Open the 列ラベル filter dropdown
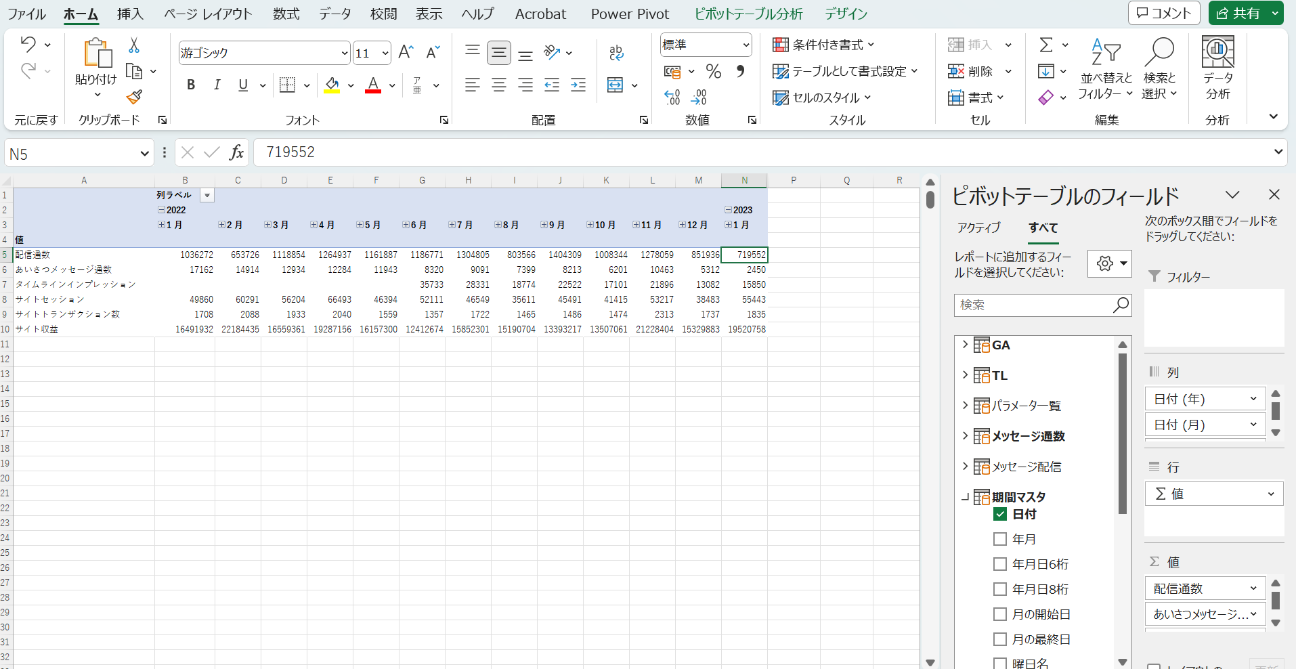 pyautogui.click(x=208, y=195)
